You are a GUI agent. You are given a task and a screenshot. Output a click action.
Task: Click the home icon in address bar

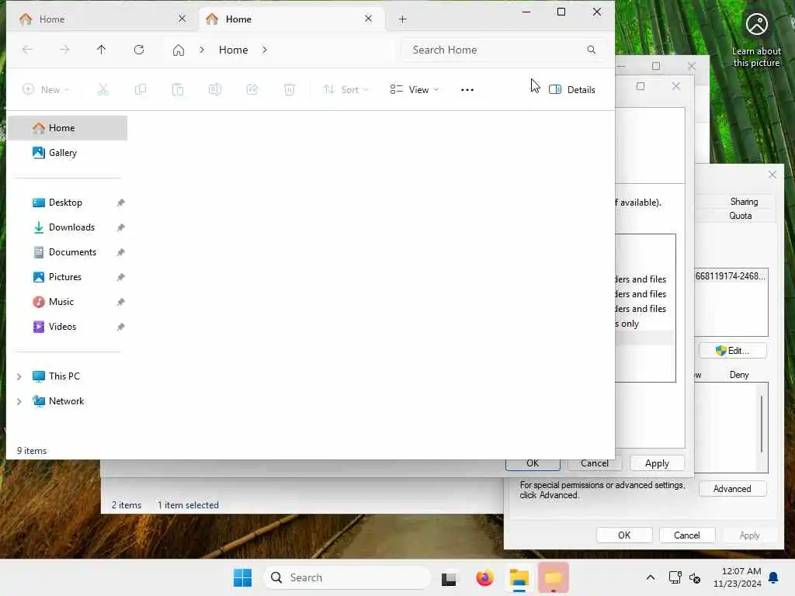179,50
